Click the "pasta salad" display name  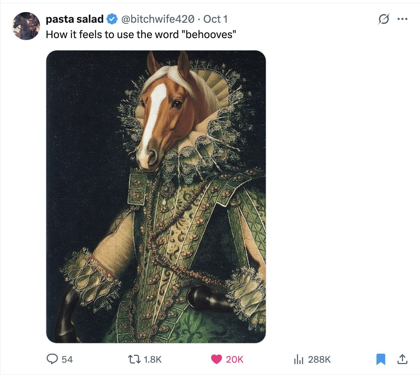click(75, 19)
